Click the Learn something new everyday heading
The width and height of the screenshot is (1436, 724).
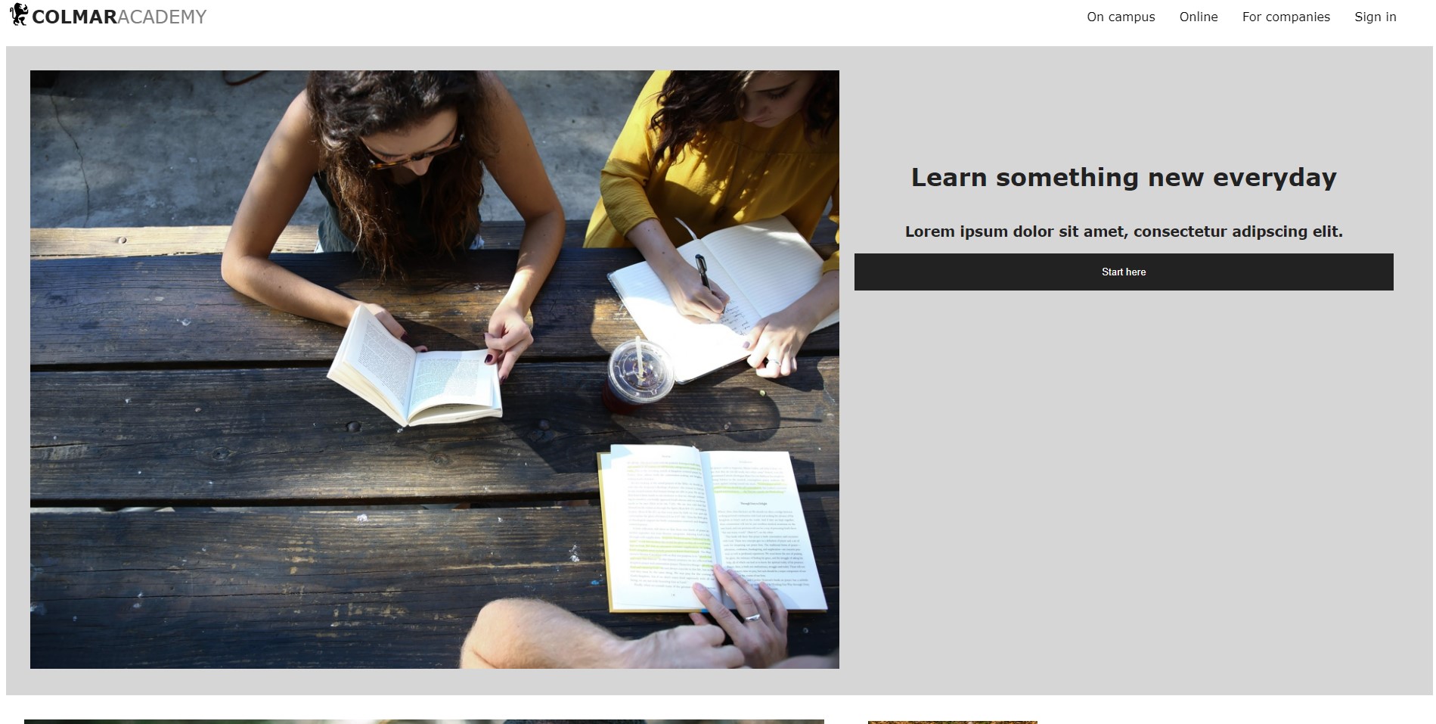pyautogui.click(x=1124, y=177)
